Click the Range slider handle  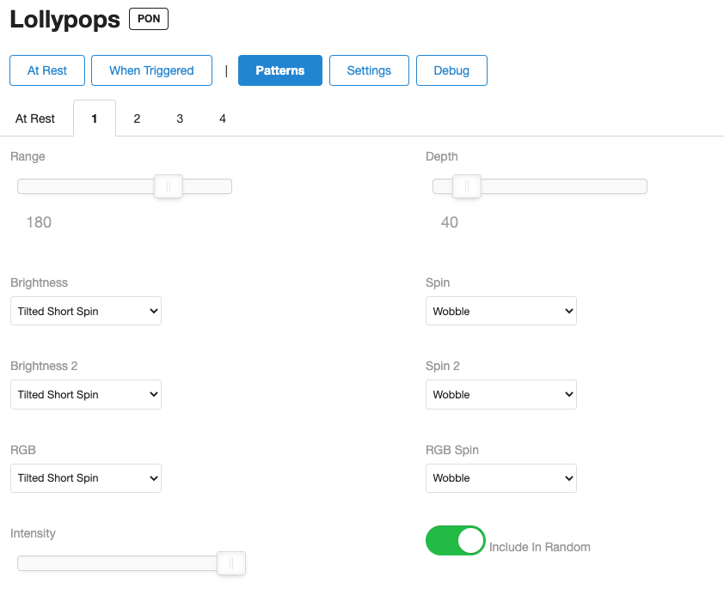[169, 186]
